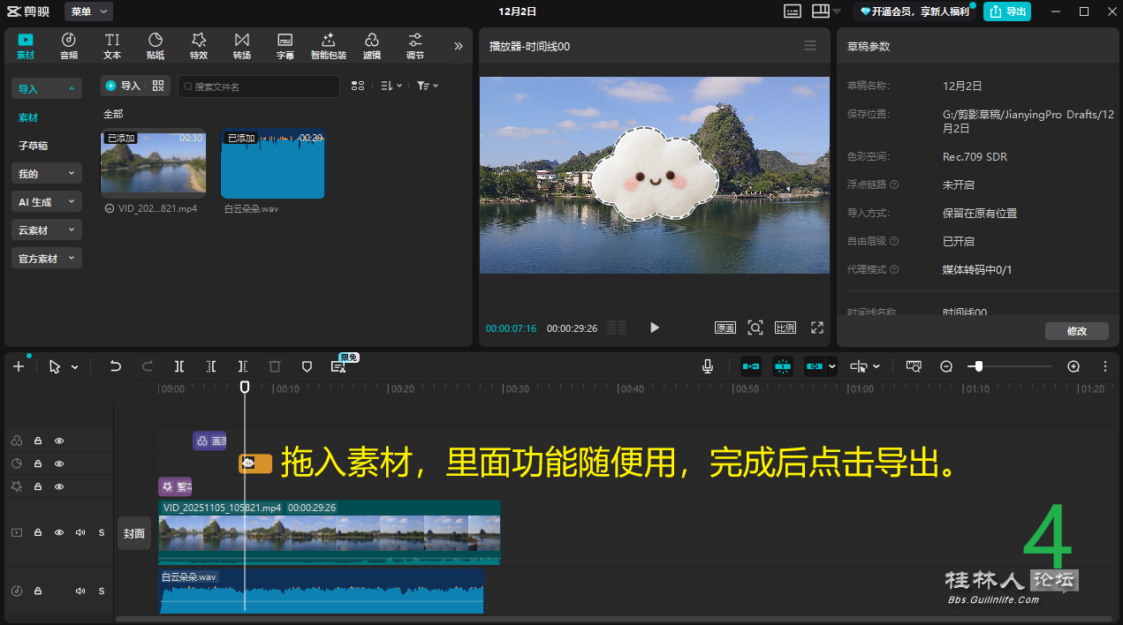Click the 修改 button in draft parameters
Image resolution: width=1123 pixels, height=625 pixels.
1076,331
